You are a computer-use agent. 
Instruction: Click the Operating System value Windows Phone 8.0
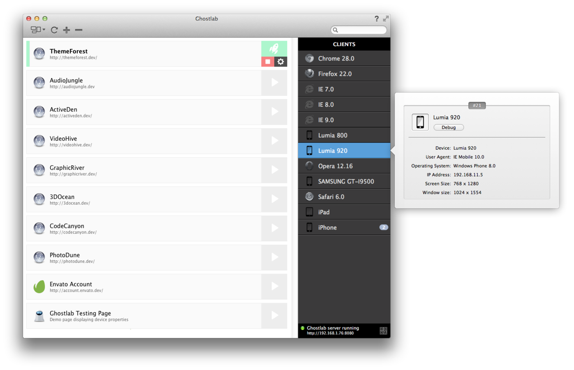click(474, 166)
